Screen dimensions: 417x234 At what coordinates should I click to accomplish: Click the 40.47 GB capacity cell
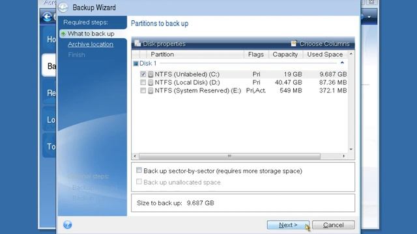pyautogui.click(x=289, y=83)
